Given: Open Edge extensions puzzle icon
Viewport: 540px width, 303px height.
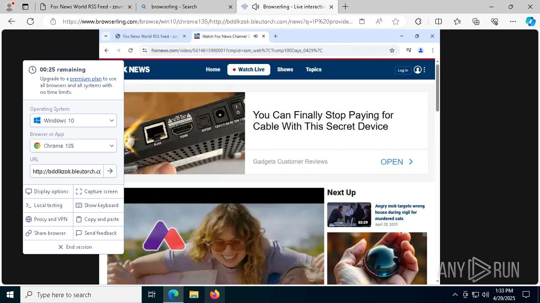Looking at the screenshot, I should tap(418, 21).
